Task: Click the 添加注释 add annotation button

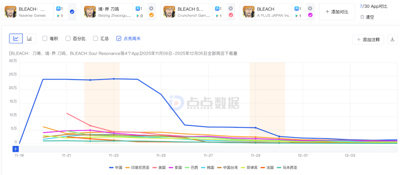Action: 368,40
